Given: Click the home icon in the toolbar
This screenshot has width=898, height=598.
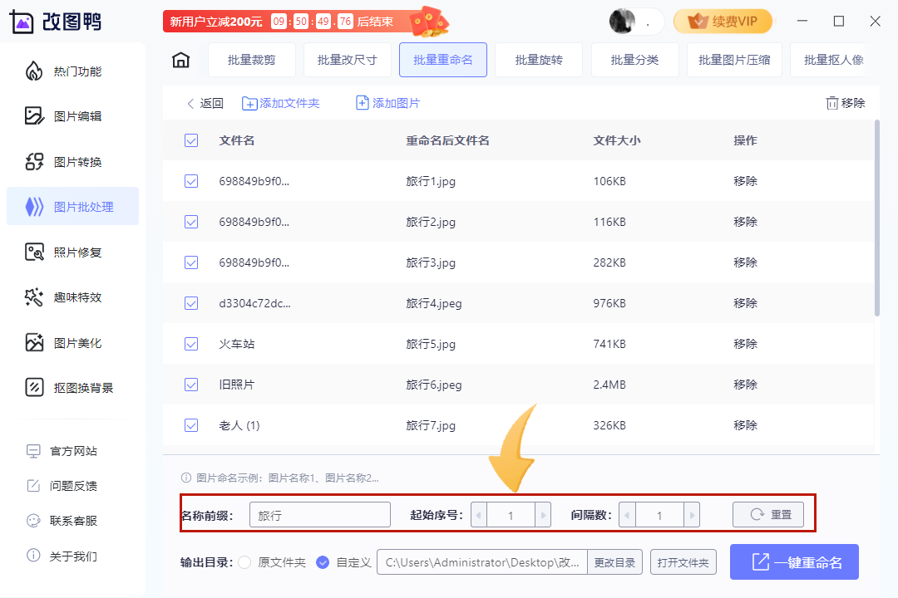Looking at the screenshot, I should point(180,60).
